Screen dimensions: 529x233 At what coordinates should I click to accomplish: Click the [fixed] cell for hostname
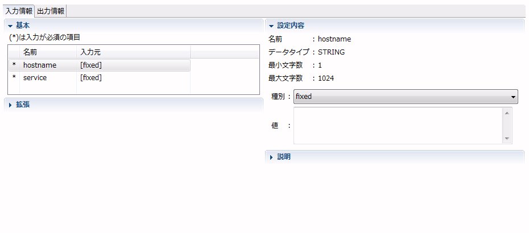[x=91, y=65]
